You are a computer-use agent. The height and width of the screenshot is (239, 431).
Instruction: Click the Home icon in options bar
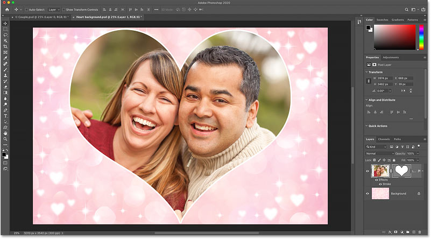(x=7, y=10)
